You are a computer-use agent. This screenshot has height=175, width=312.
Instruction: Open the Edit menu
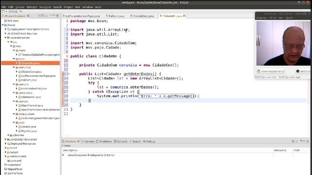11,7
